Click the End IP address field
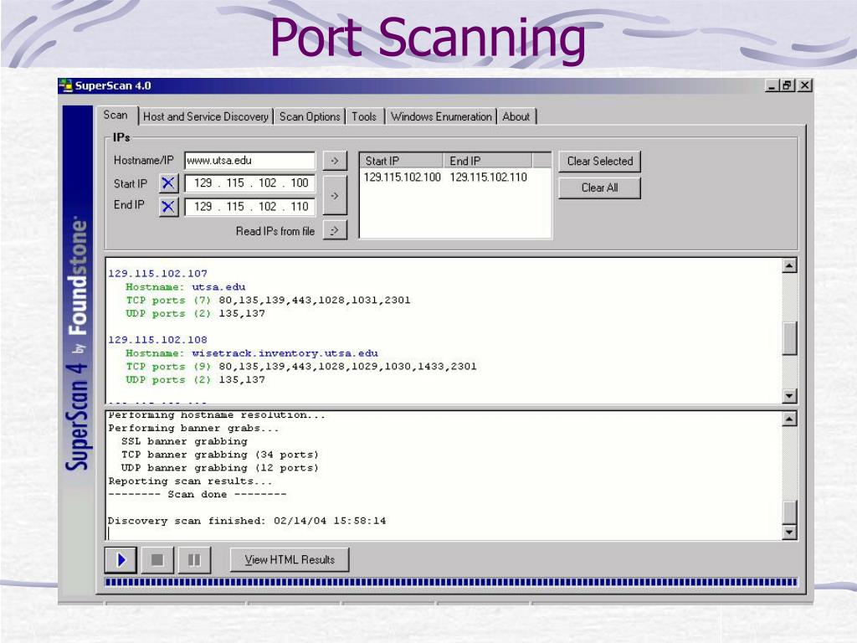Viewport: 857px width, 643px height. tap(249, 207)
